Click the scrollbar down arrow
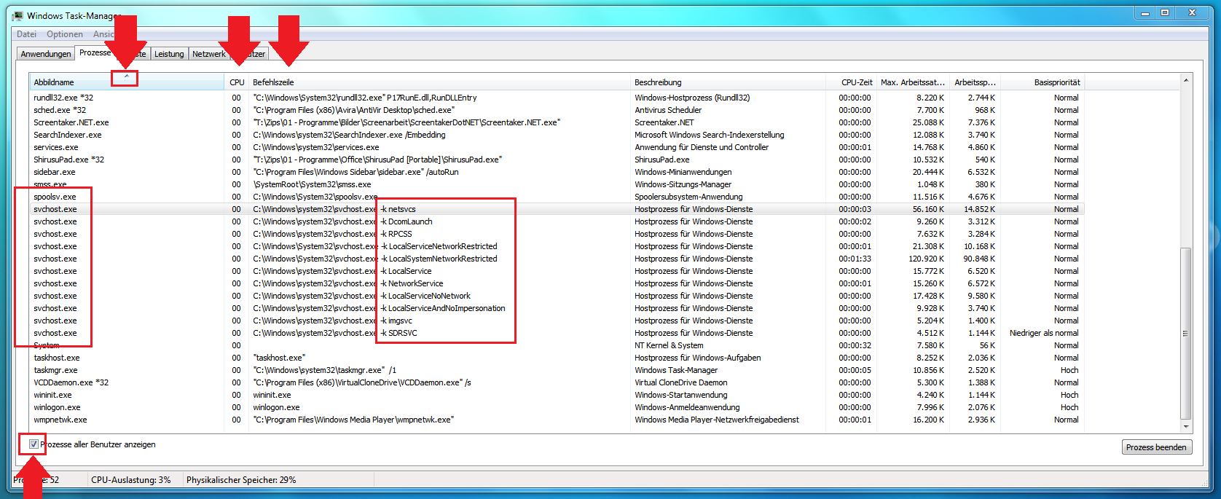This screenshot has height=499, width=1221. click(x=1186, y=427)
